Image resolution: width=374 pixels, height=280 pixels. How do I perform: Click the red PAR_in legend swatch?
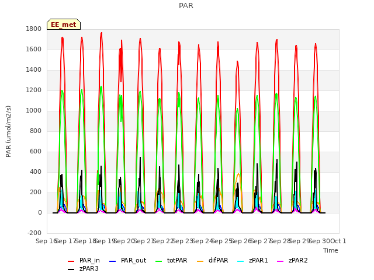(x=71, y=261)
